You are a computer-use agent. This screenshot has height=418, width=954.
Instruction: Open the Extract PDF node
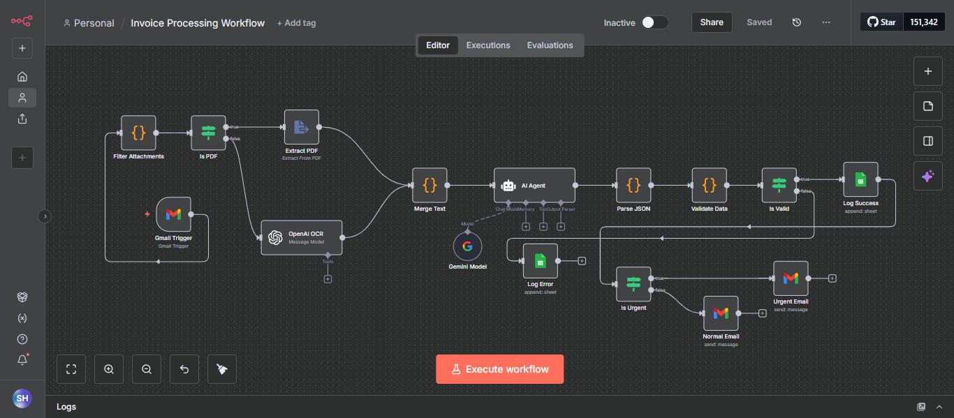click(x=302, y=127)
